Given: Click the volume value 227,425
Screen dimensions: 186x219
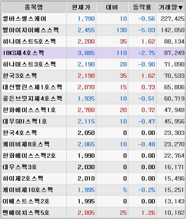Looking at the screenshot, I should coord(173,19).
